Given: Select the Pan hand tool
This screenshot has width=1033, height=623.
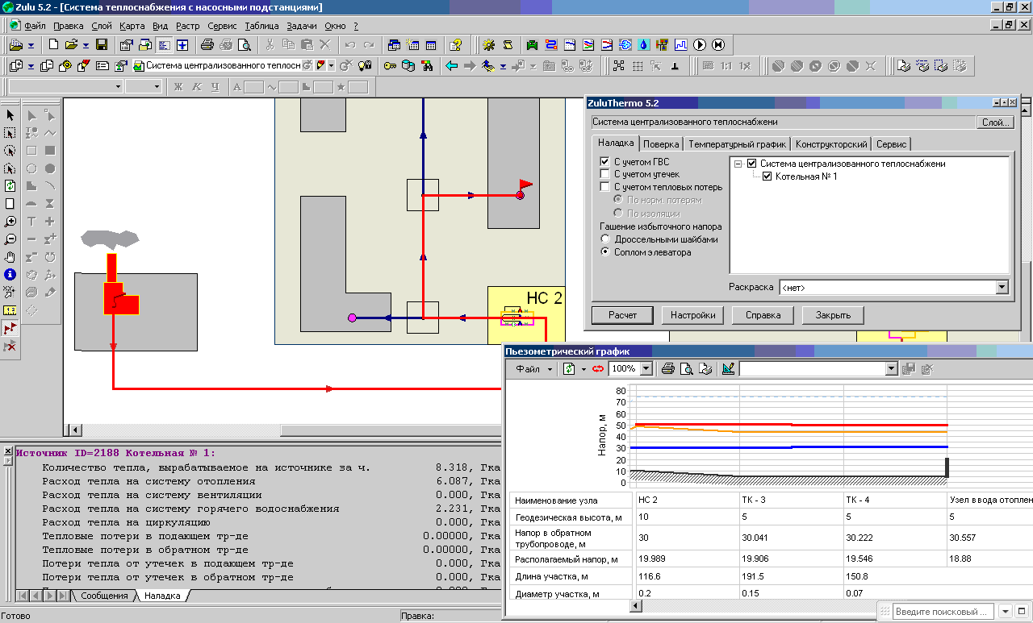Looking at the screenshot, I should pos(10,257).
